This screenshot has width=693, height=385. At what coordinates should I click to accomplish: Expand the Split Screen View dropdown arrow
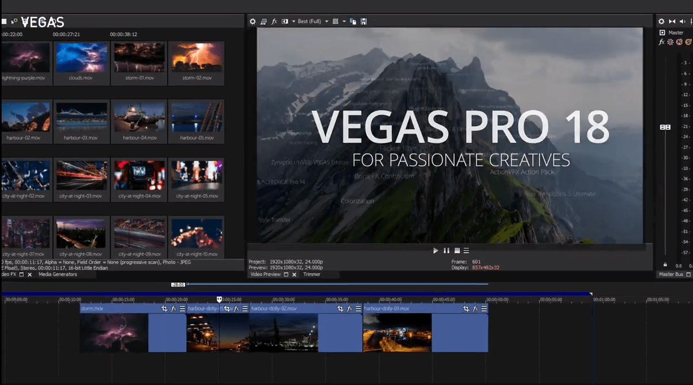pos(293,22)
